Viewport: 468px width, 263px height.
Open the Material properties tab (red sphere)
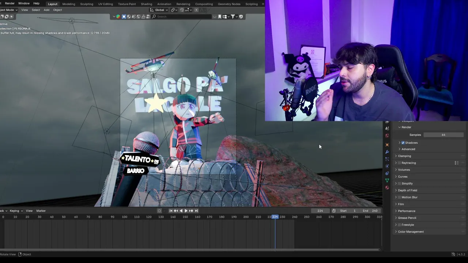click(x=387, y=187)
